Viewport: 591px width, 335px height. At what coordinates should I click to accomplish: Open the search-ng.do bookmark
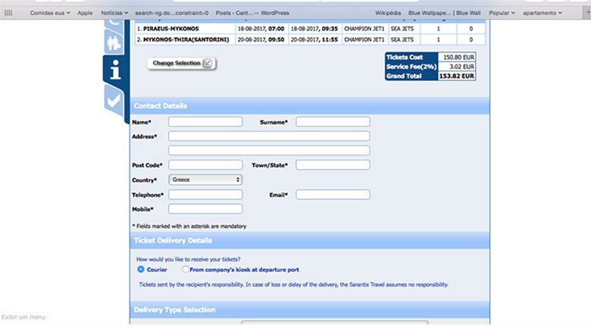pos(171,13)
